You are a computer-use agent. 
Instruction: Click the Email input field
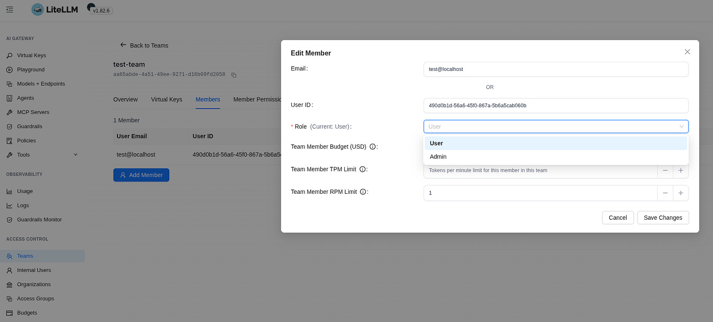click(556, 69)
